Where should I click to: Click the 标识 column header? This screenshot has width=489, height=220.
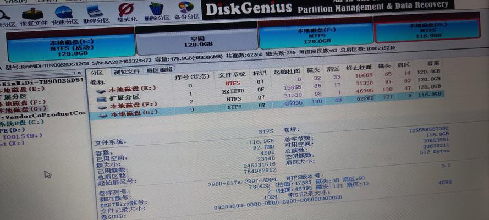point(260,73)
